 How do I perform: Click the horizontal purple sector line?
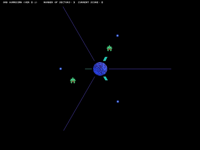pos(140,69)
